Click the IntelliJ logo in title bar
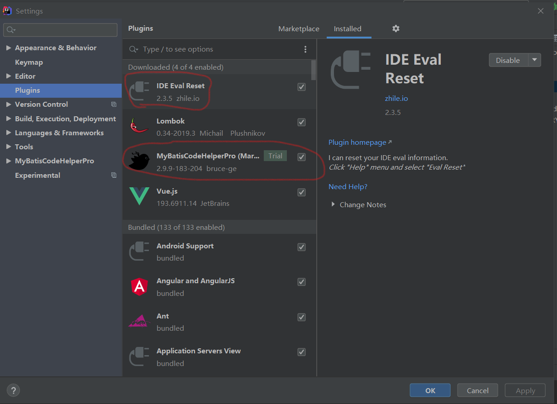This screenshot has height=404, width=557. click(7, 11)
